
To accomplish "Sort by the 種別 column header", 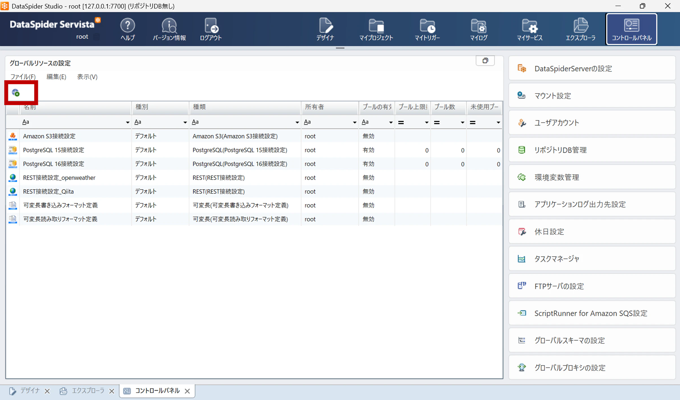I will pos(160,107).
